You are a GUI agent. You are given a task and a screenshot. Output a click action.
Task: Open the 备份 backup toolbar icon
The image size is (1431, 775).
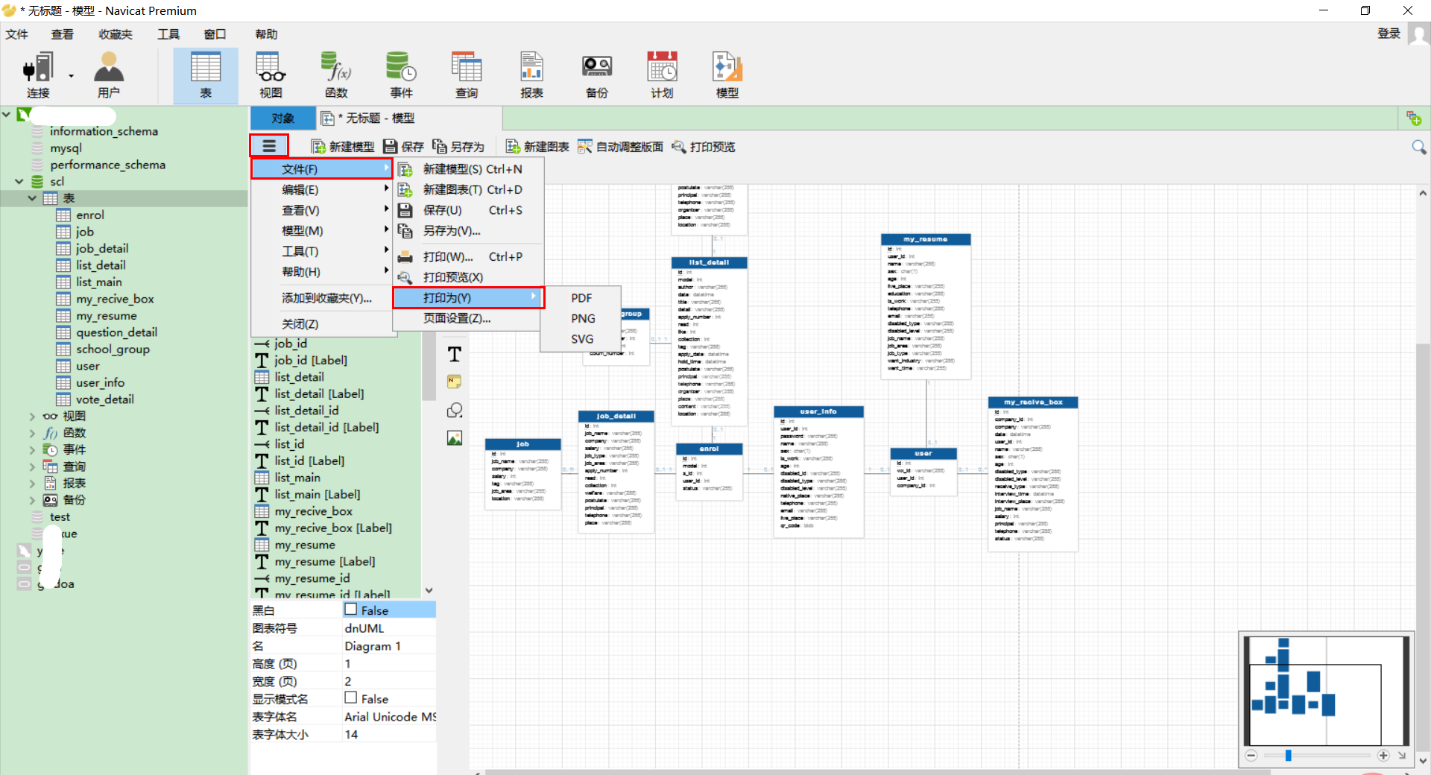[597, 75]
